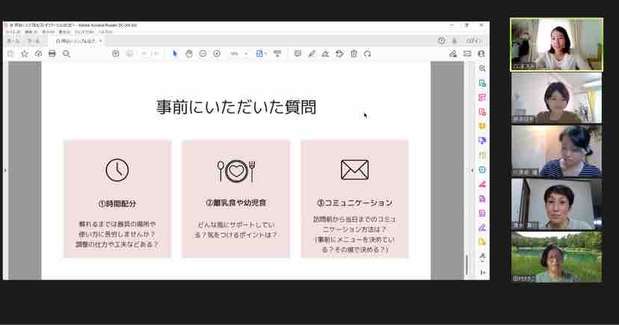Bookmark this file with the star icon
The width and height of the screenshot is (619, 325).
(x=25, y=54)
